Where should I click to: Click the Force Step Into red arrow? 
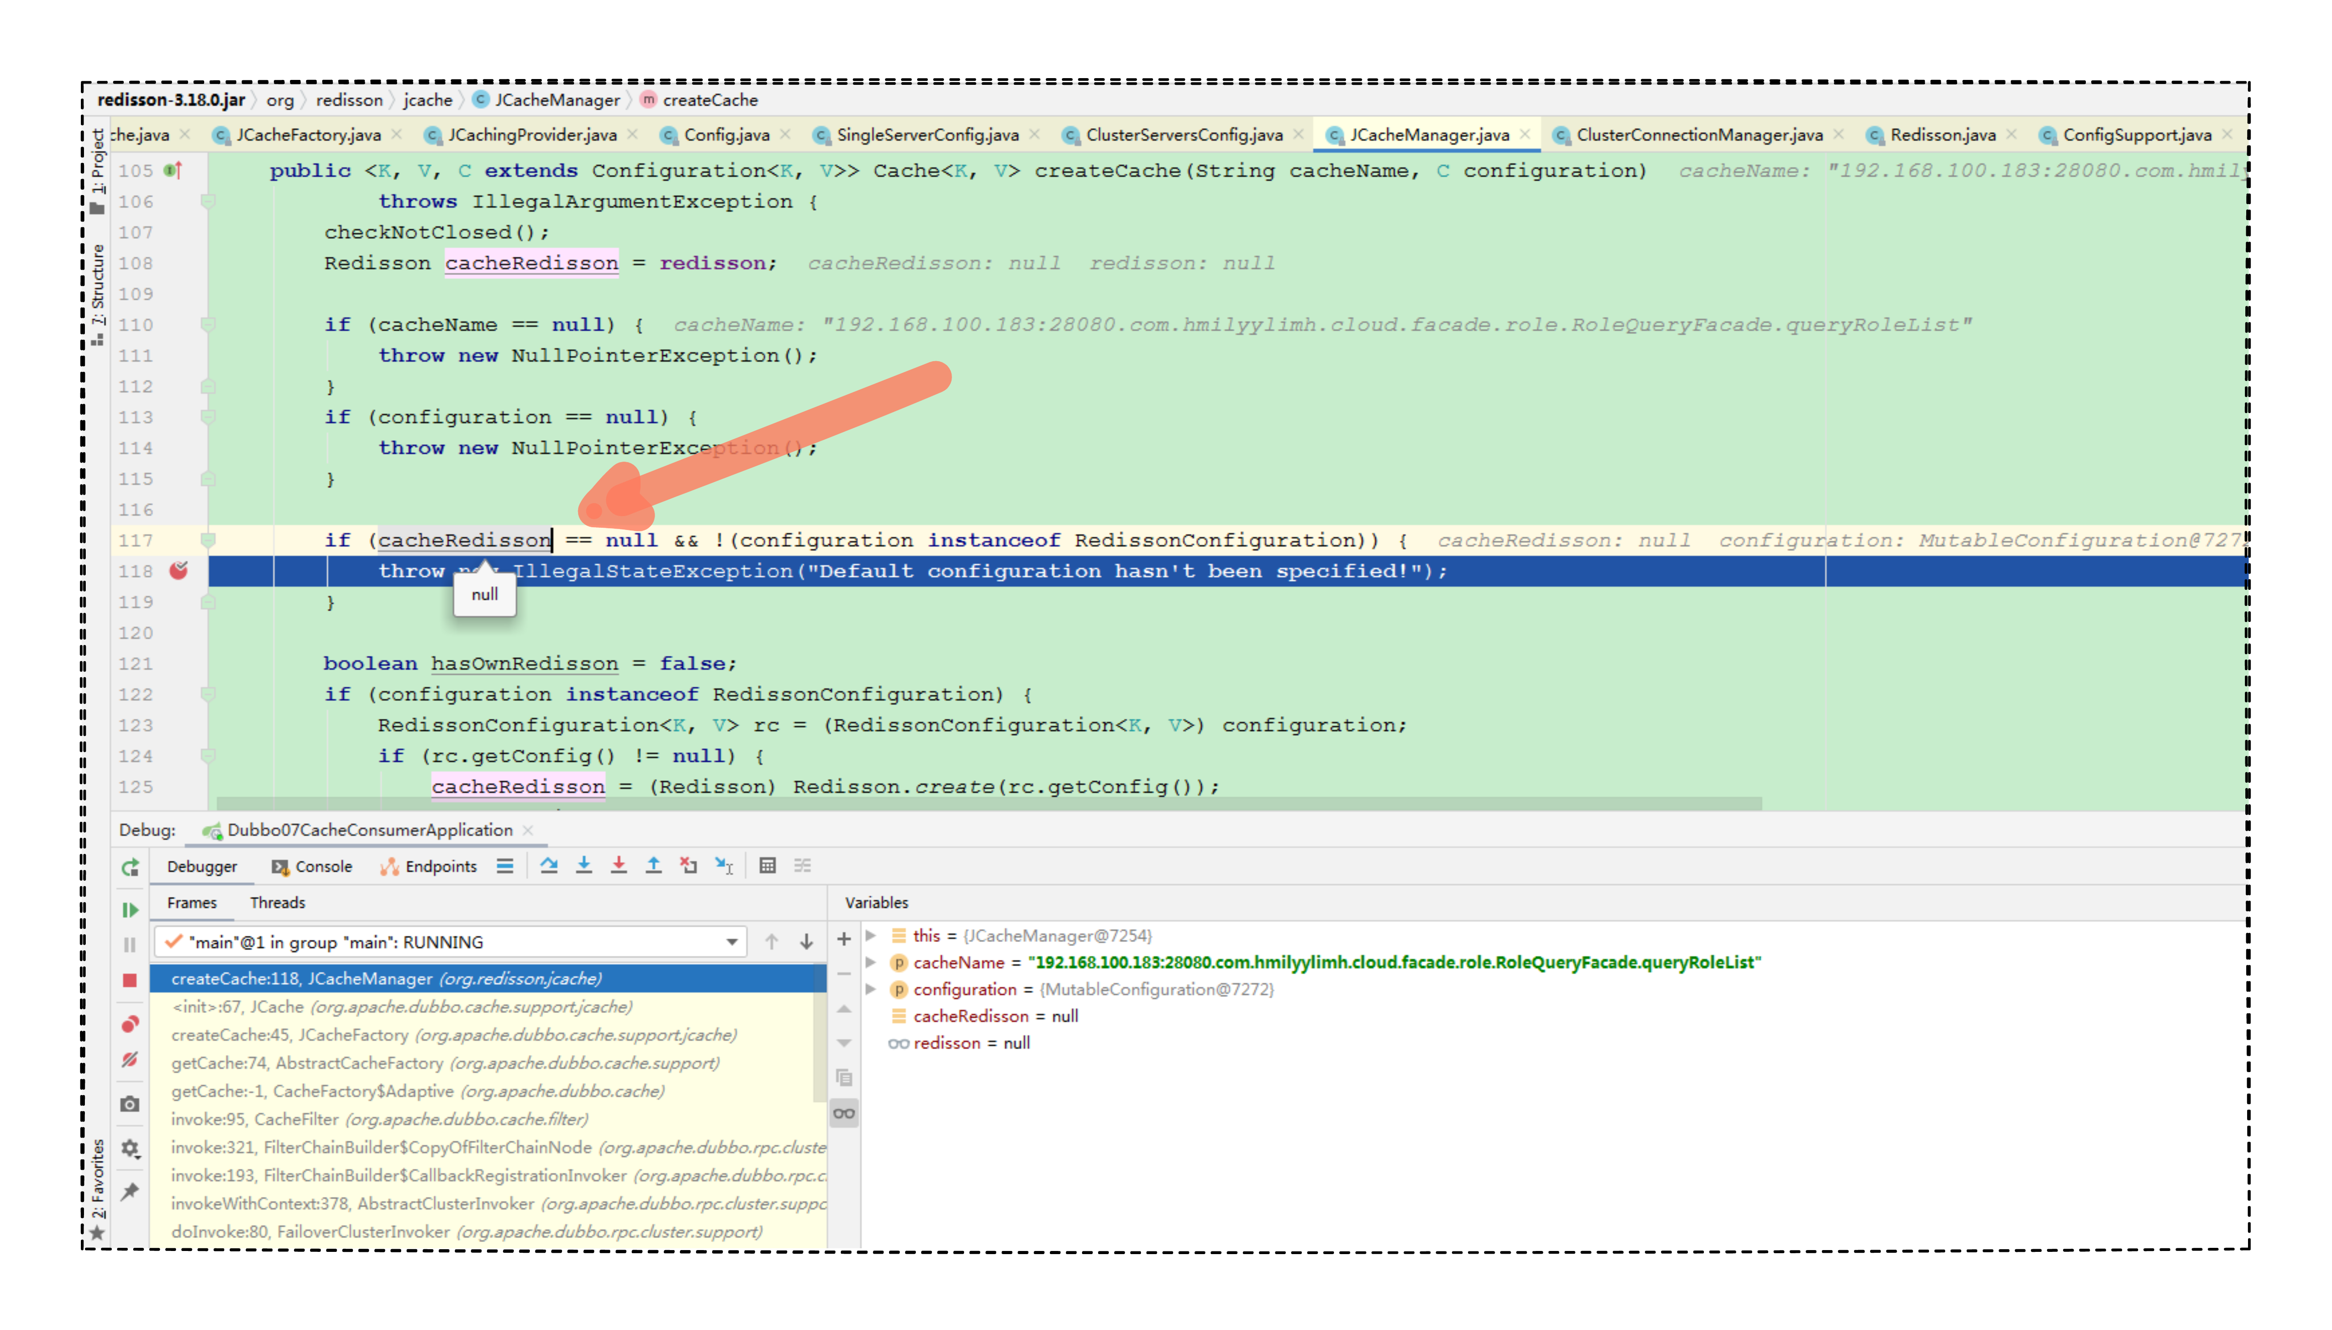pyautogui.click(x=619, y=865)
